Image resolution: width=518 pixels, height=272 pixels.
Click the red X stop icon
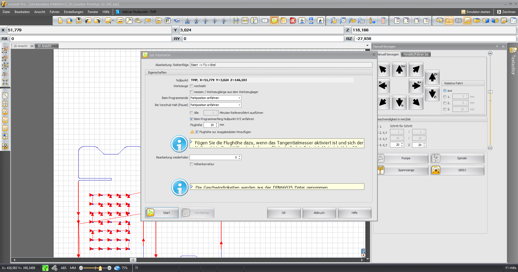tap(293, 21)
